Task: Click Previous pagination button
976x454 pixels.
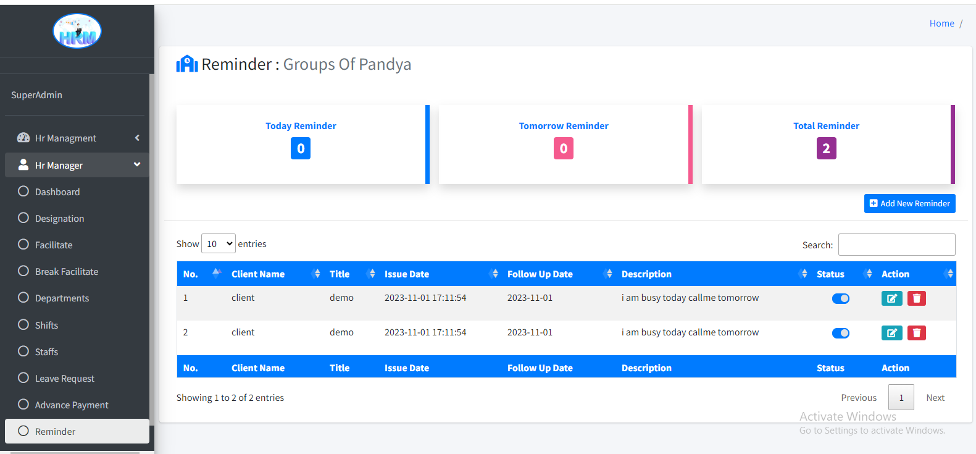Action: pos(859,397)
